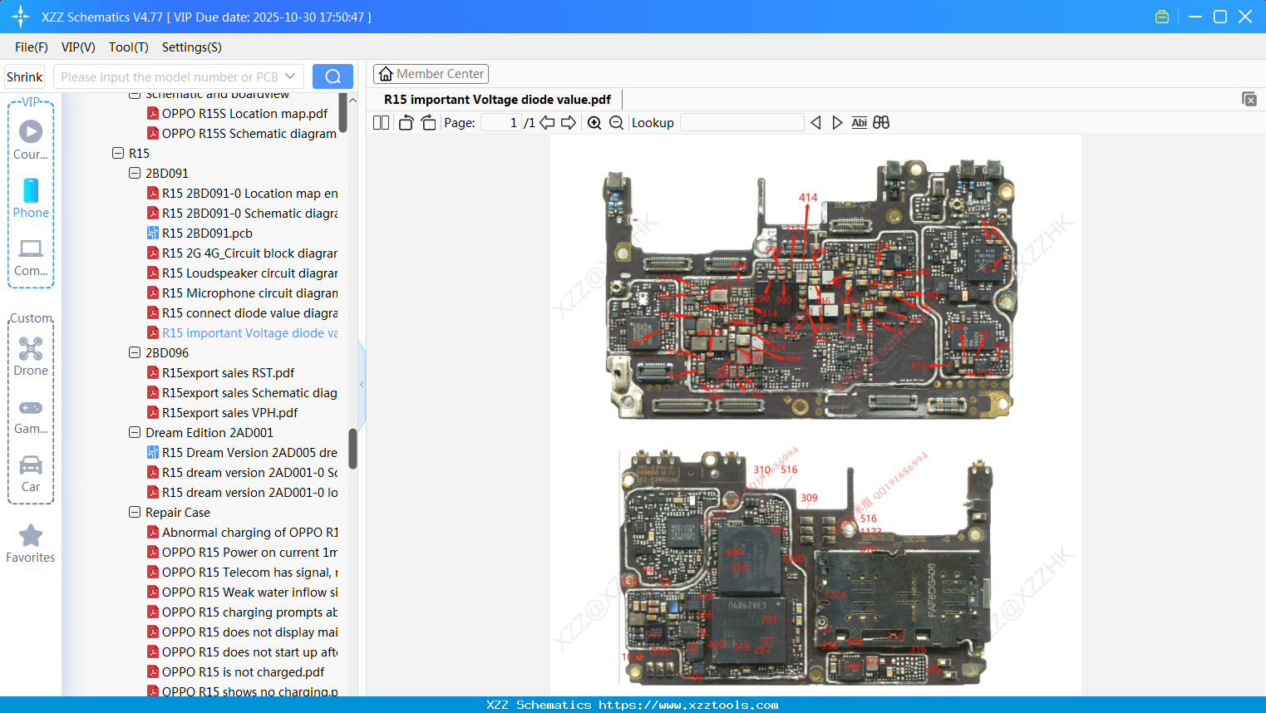Open the Tool(T) menu
Screen dimensions: 1266x713
point(128,47)
